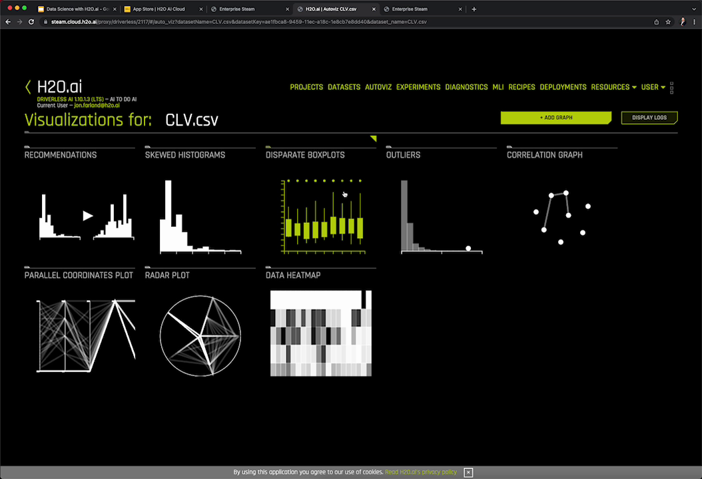Open a new browser tab with the plus icon
The image size is (702, 479).
[x=474, y=9]
